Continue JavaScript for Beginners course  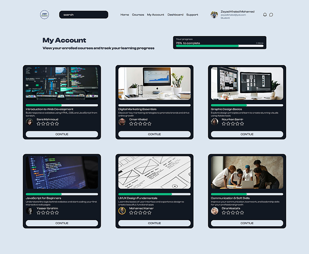pyautogui.click(x=62, y=223)
